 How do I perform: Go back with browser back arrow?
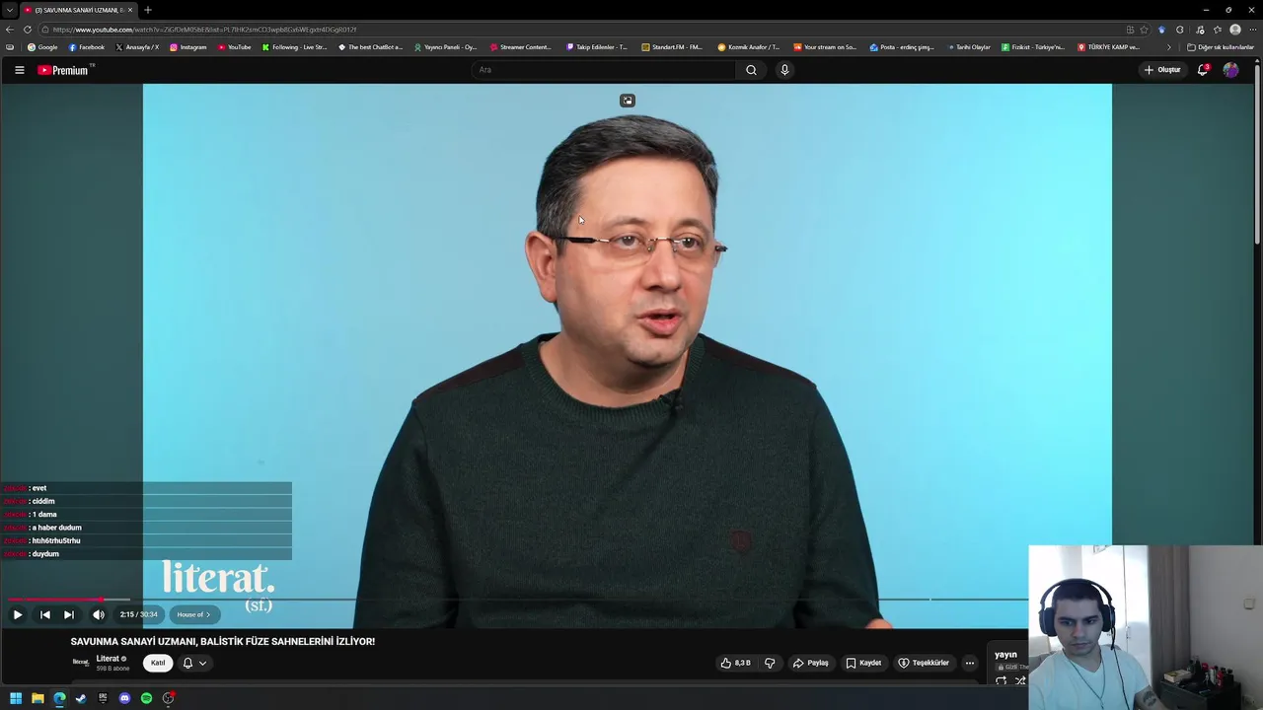10,30
